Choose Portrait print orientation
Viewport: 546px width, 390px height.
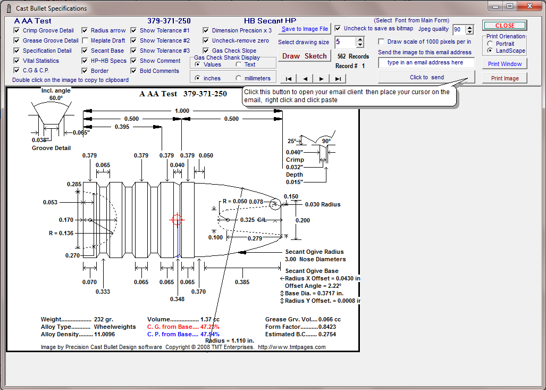coord(490,44)
